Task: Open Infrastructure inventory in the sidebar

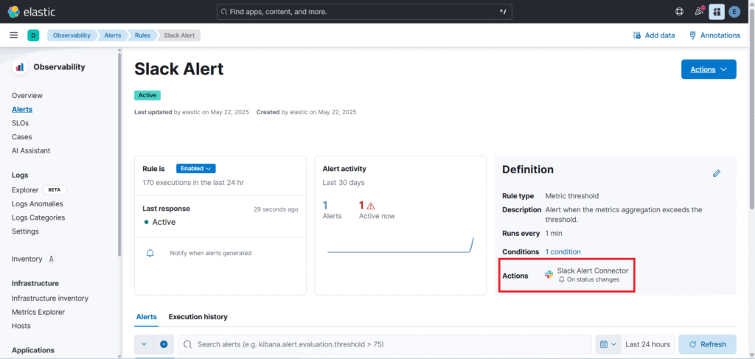Action: coord(50,299)
